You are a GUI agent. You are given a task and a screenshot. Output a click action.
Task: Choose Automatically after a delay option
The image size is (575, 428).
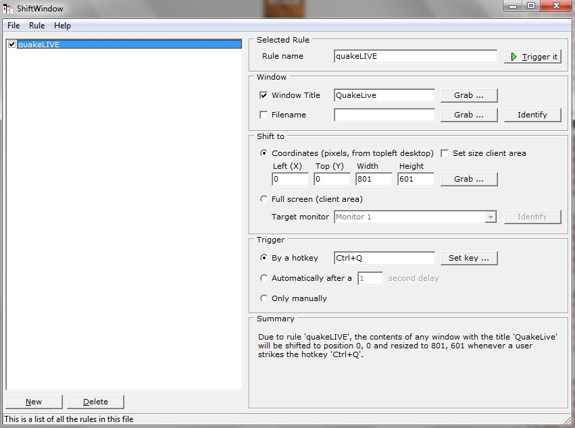tap(264, 278)
